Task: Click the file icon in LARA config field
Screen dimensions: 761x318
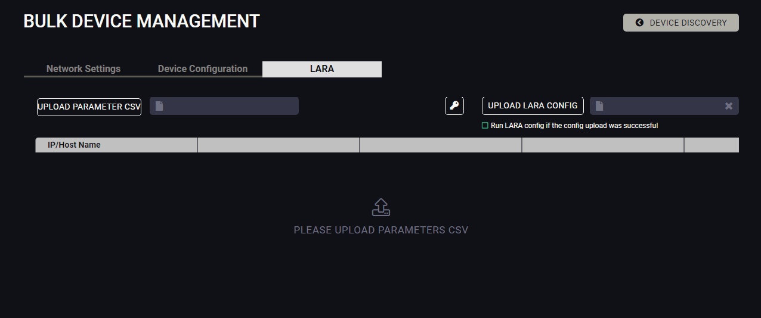Action: click(x=599, y=106)
